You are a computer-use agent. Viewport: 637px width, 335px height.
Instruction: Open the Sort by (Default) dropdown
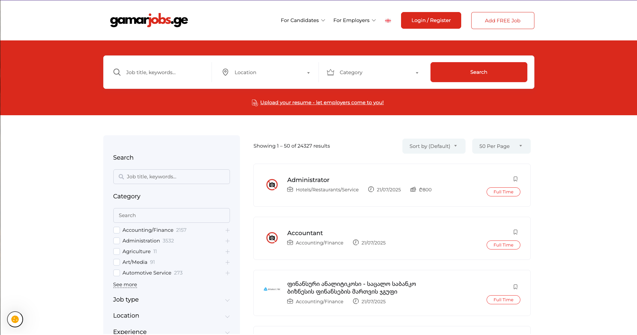pyautogui.click(x=433, y=146)
